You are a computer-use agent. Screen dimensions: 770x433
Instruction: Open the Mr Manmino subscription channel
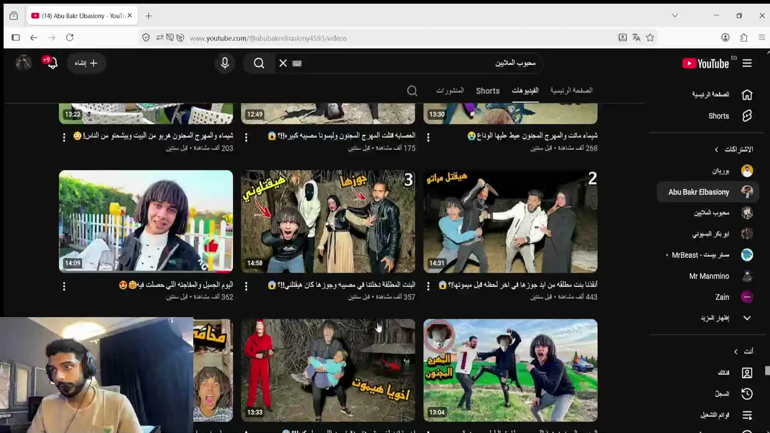click(x=721, y=276)
